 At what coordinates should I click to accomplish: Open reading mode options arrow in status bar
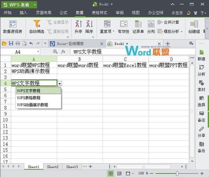(133, 174)
